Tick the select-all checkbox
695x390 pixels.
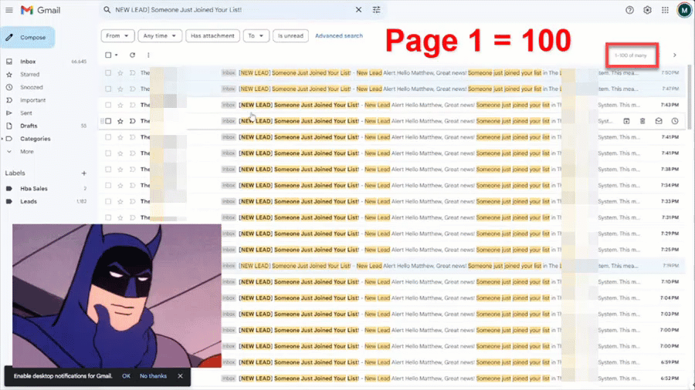[x=108, y=55]
